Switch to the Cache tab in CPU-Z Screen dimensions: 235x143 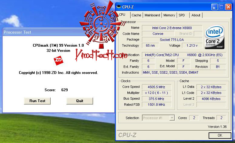[x=136, y=15]
